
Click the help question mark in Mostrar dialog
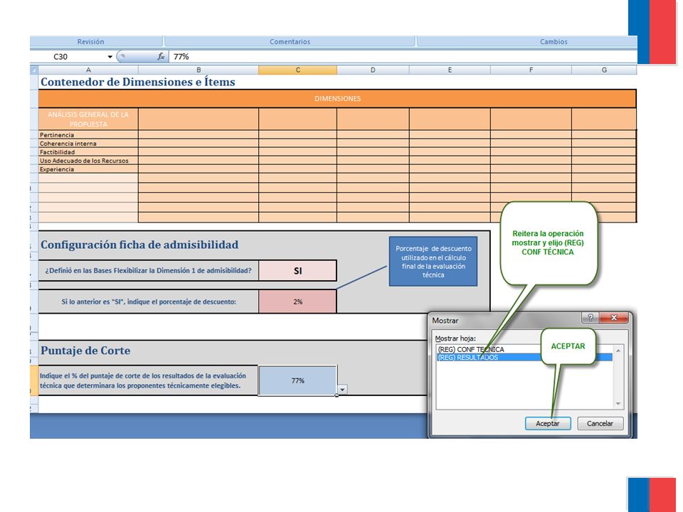590,318
